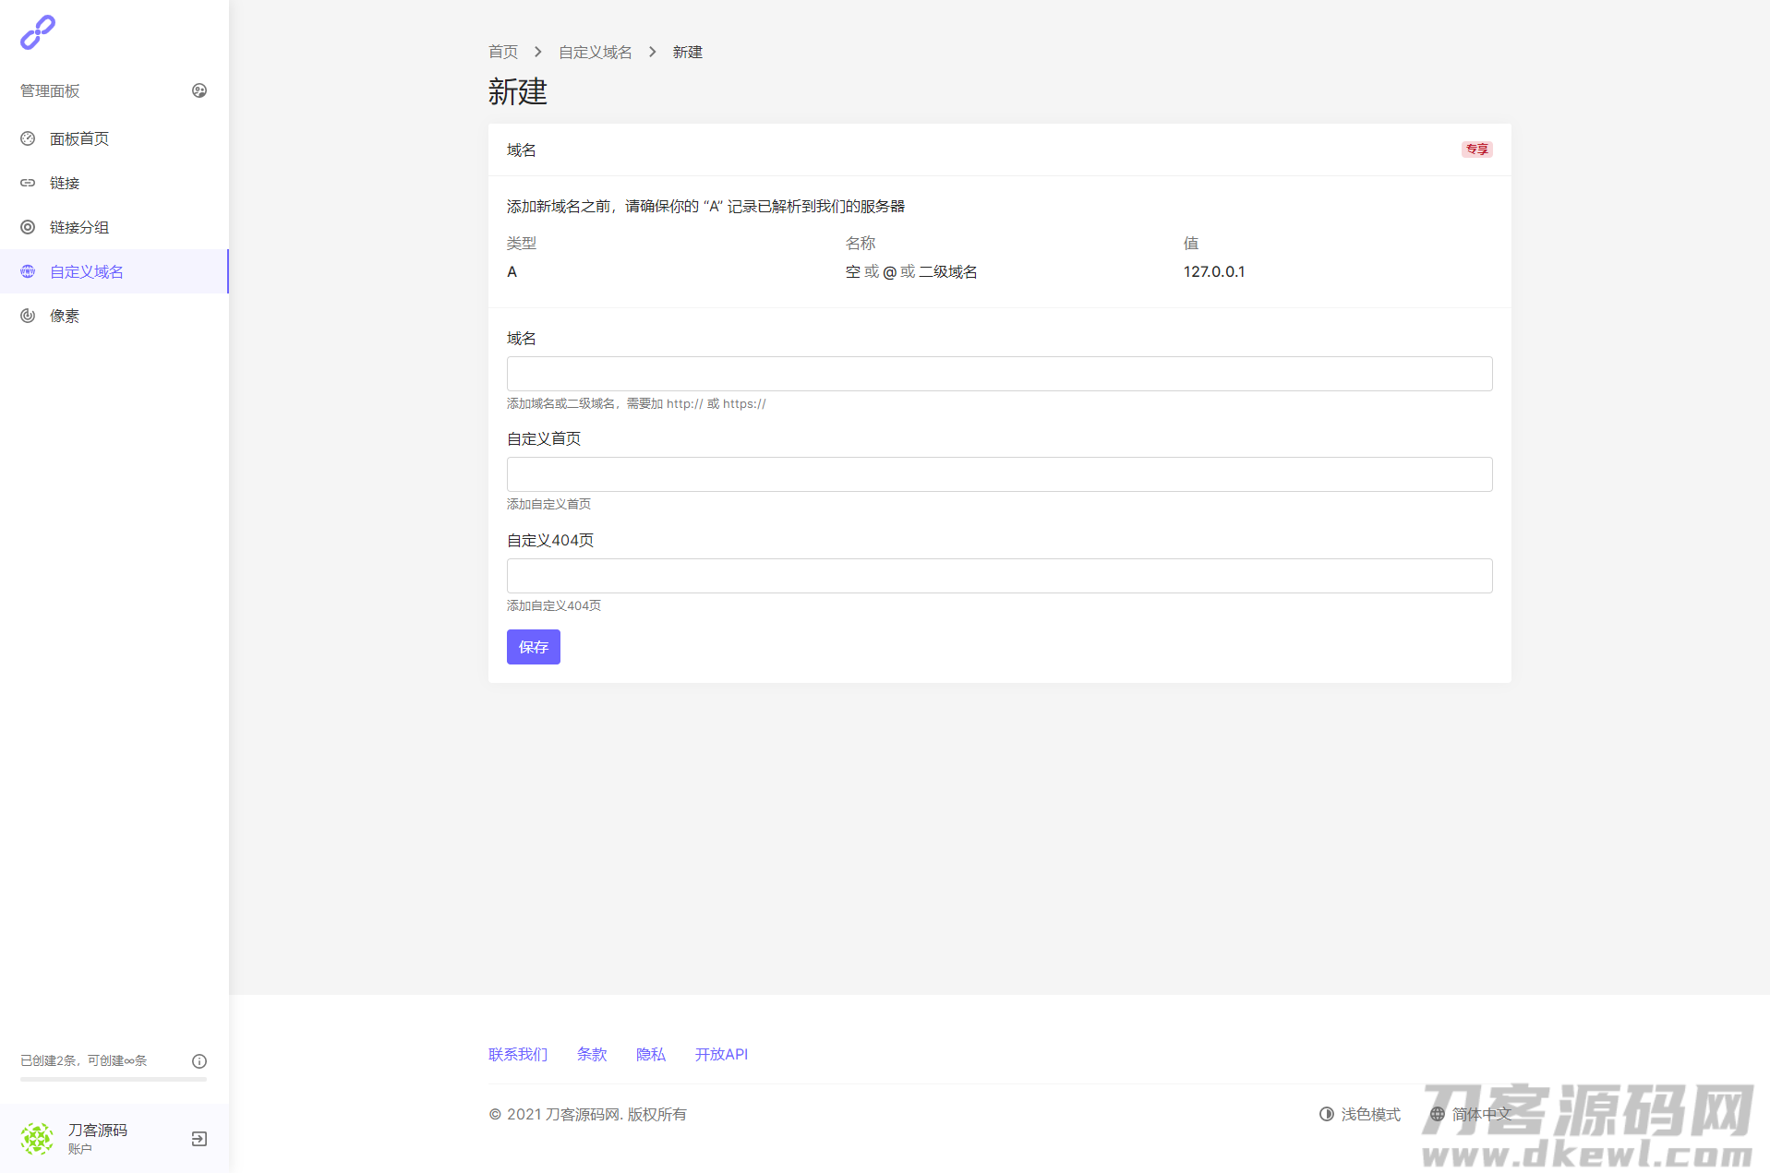Go to 链接分组 in the sidebar
1770x1173 pixels.
[79, 227]
